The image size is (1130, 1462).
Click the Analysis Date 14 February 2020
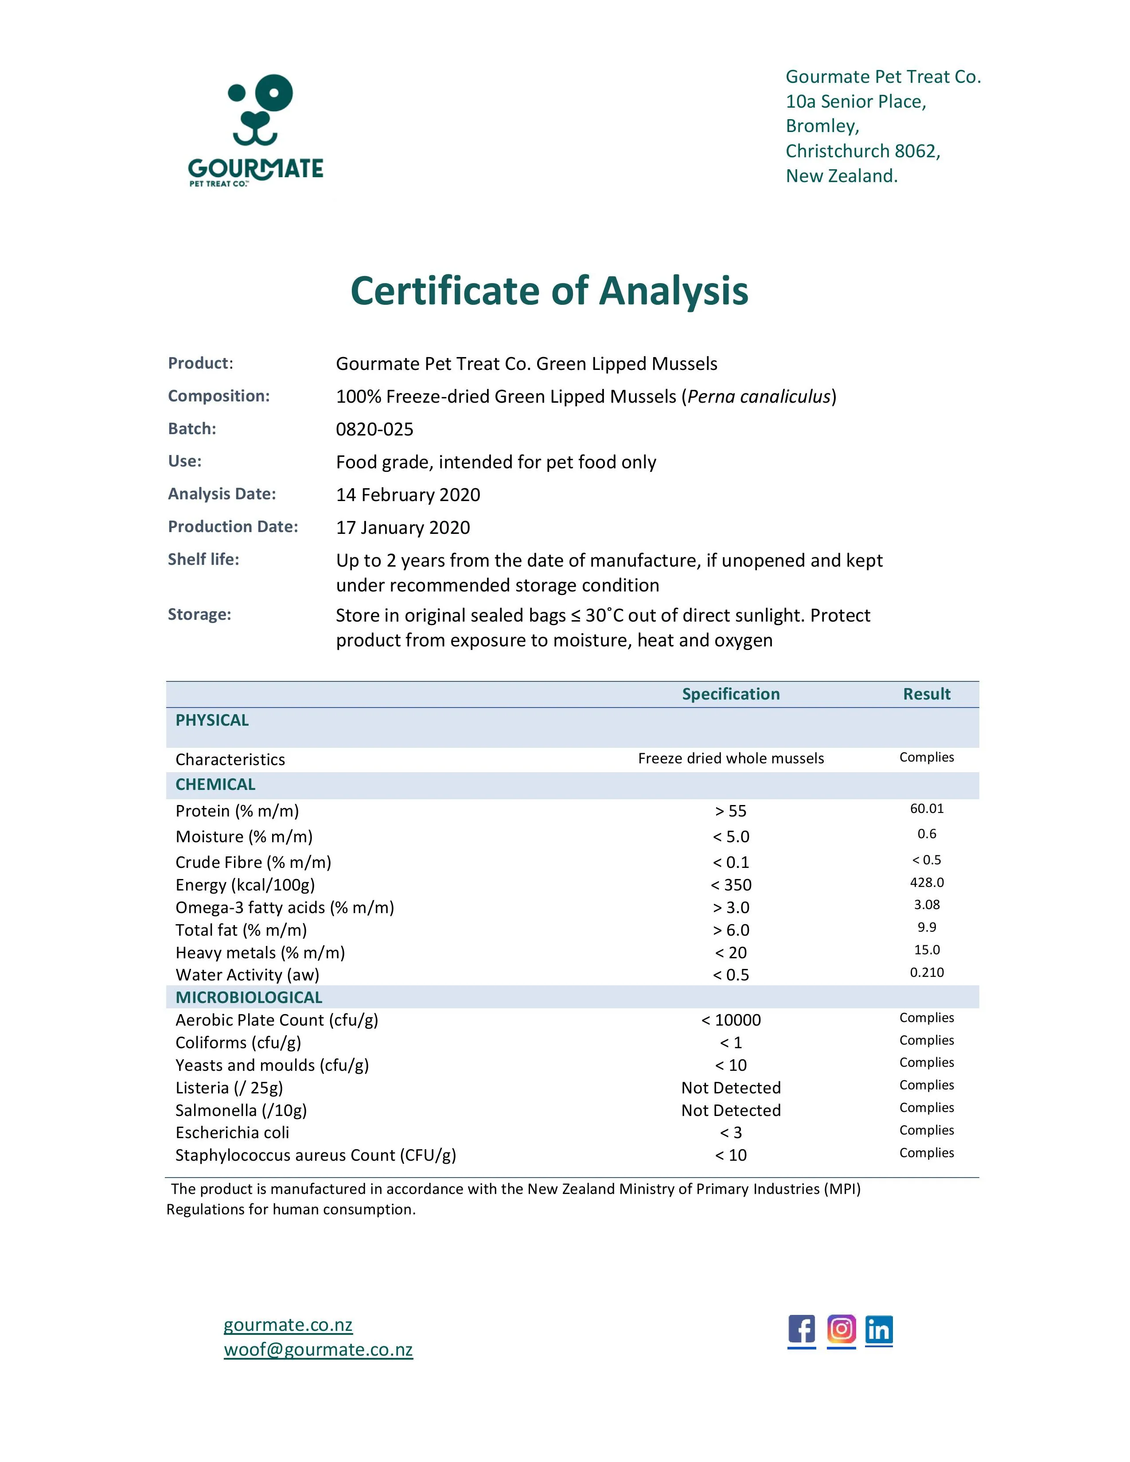(408, 495)
